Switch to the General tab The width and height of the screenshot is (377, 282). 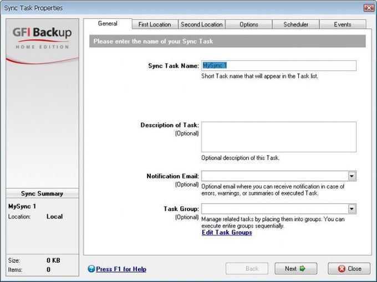coord(108,23)
